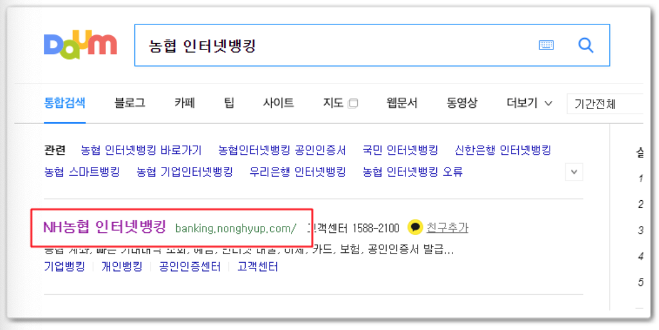659x330 pixels.
Task: Open the 고객센터 sublink
Action: [x=257, y=266]
